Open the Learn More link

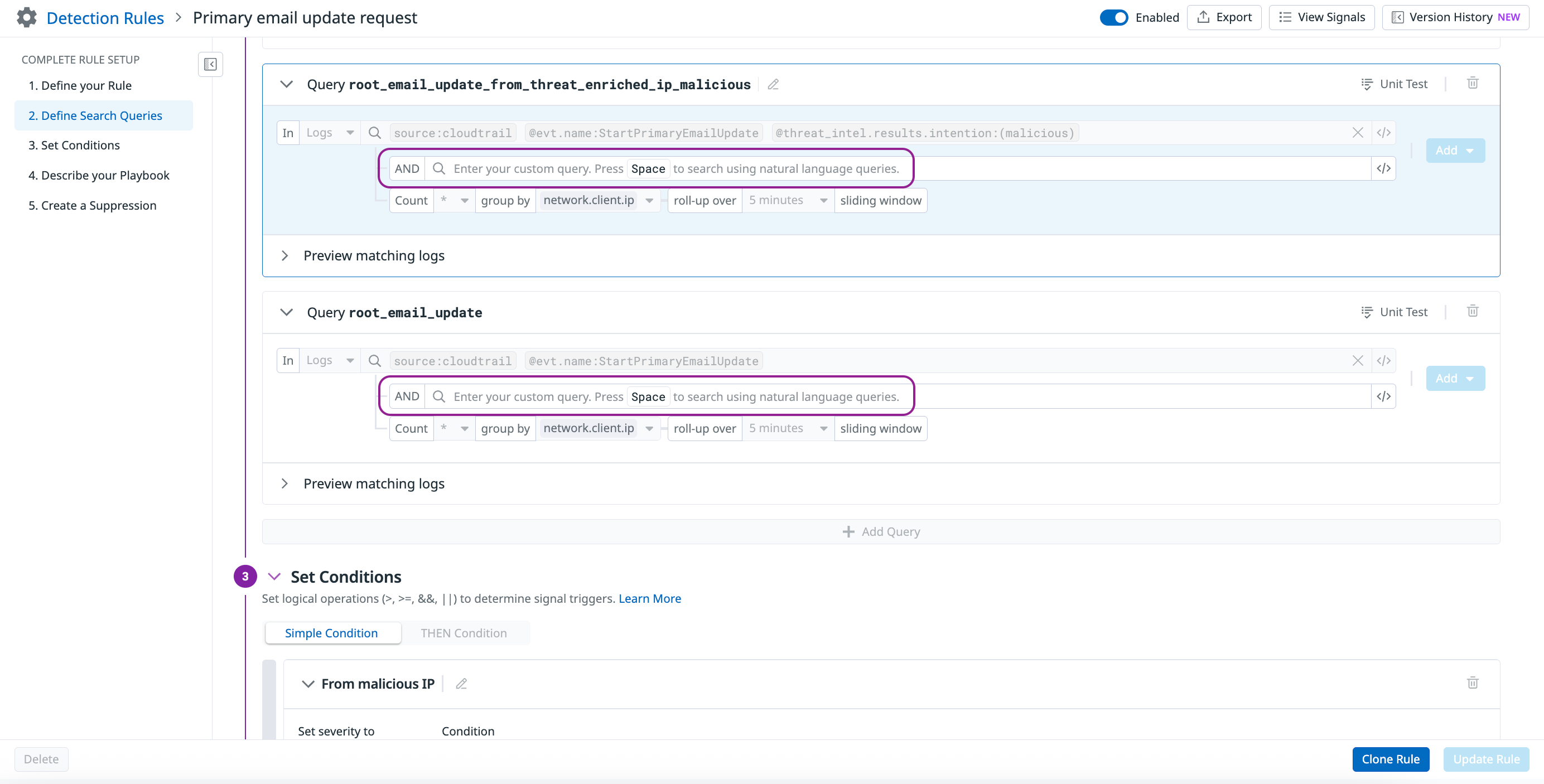coord(649,598)
